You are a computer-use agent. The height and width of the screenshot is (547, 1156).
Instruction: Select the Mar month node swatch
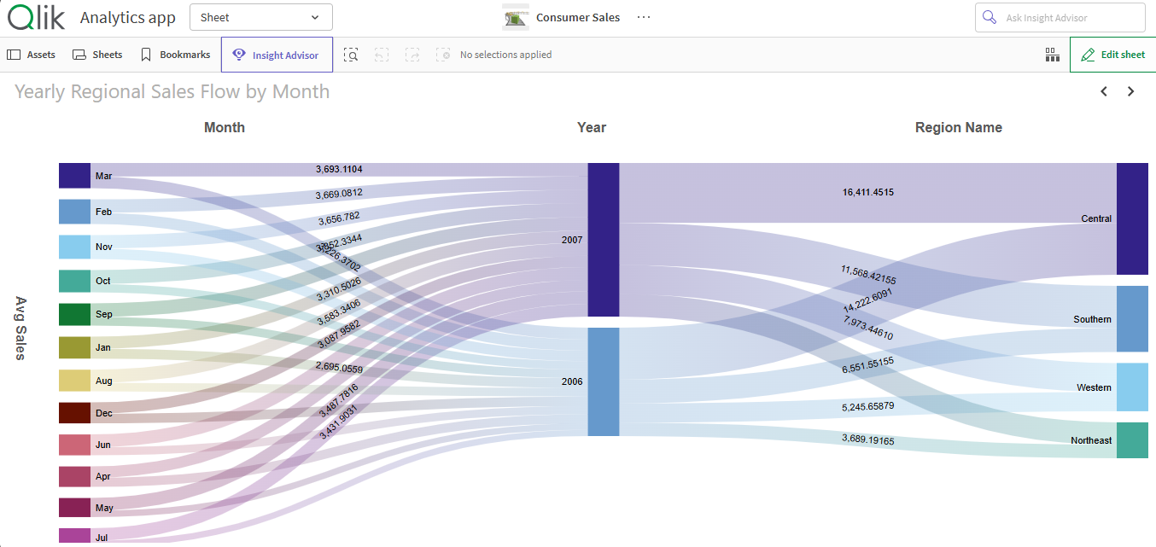click(x=74, y=176)
